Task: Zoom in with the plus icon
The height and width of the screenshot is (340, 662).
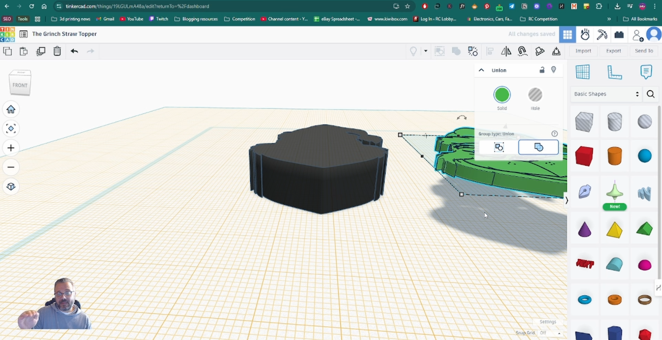Action: [x=11, y=148]
